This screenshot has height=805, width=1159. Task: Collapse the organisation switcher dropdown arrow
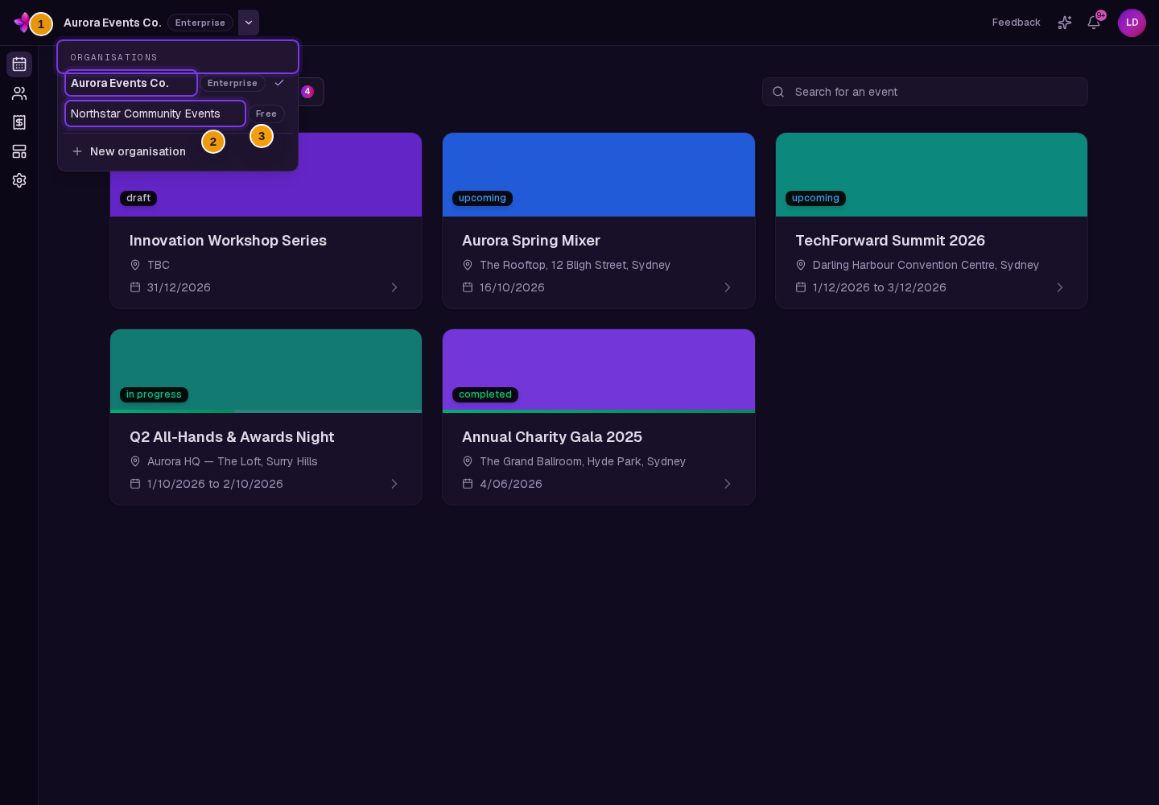pos(249,23)
